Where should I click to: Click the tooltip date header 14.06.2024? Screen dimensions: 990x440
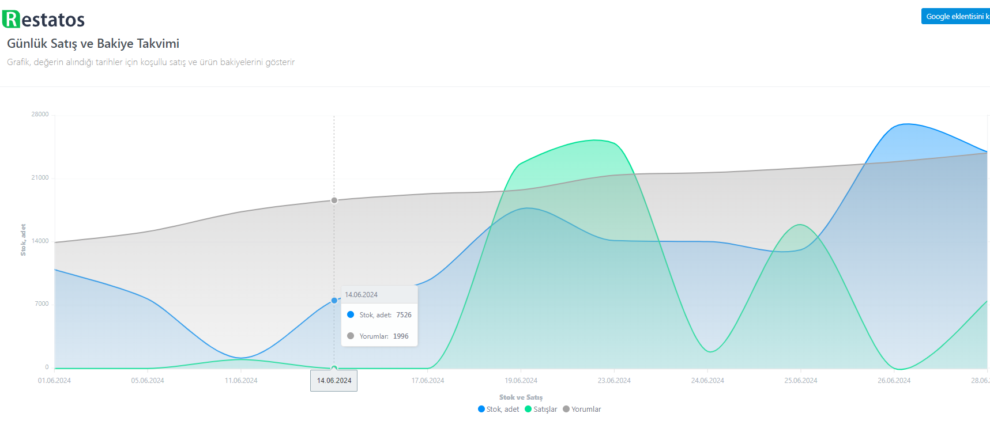(x=361, y=295)
